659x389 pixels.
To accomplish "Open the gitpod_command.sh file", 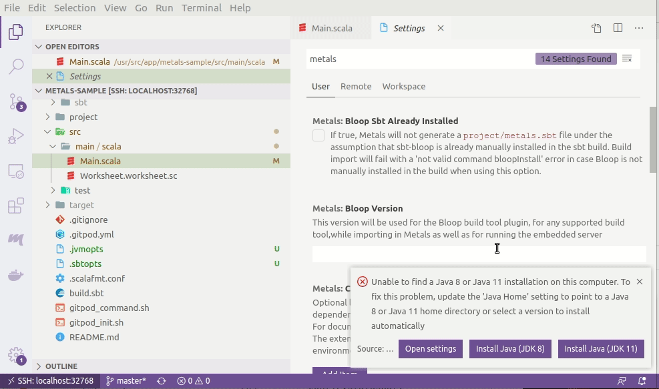I will pyautogui.click(x=161, y=308).
